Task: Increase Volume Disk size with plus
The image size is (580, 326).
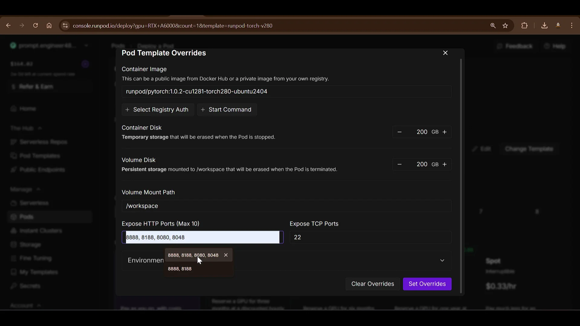Action: pos(444,164)
